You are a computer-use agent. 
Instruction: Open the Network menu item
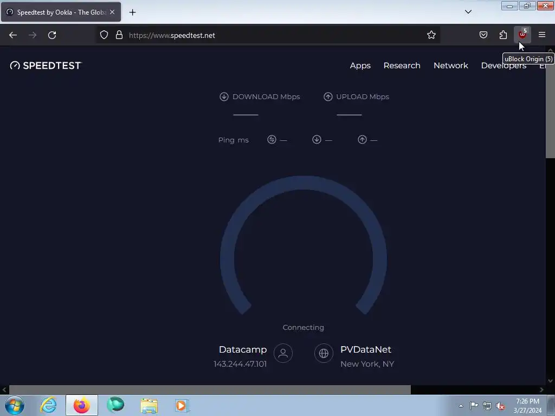(450, 66)
